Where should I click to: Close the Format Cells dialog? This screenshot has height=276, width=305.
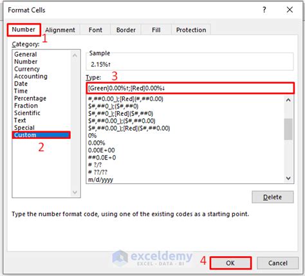pos(290,10)
